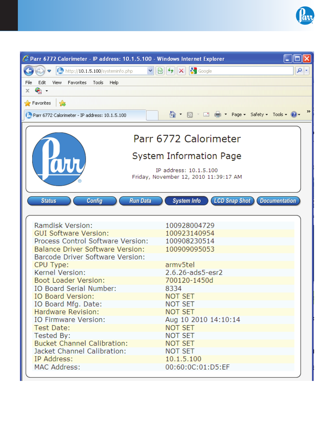This screenshot has width=334, height=432.
Task: Expand the address bar history dropdown
Action: 150,71
